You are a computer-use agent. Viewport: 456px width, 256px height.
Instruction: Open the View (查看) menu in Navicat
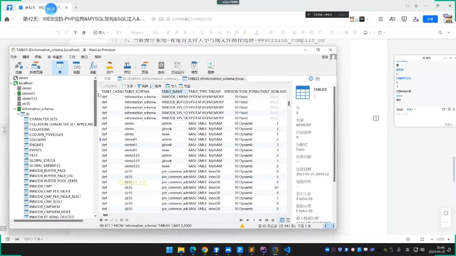[38, 57]
